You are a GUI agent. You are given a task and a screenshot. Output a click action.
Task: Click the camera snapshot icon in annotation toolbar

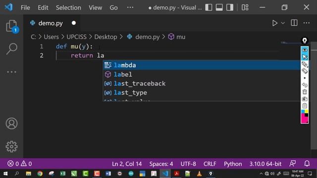[x=305, y=99]
